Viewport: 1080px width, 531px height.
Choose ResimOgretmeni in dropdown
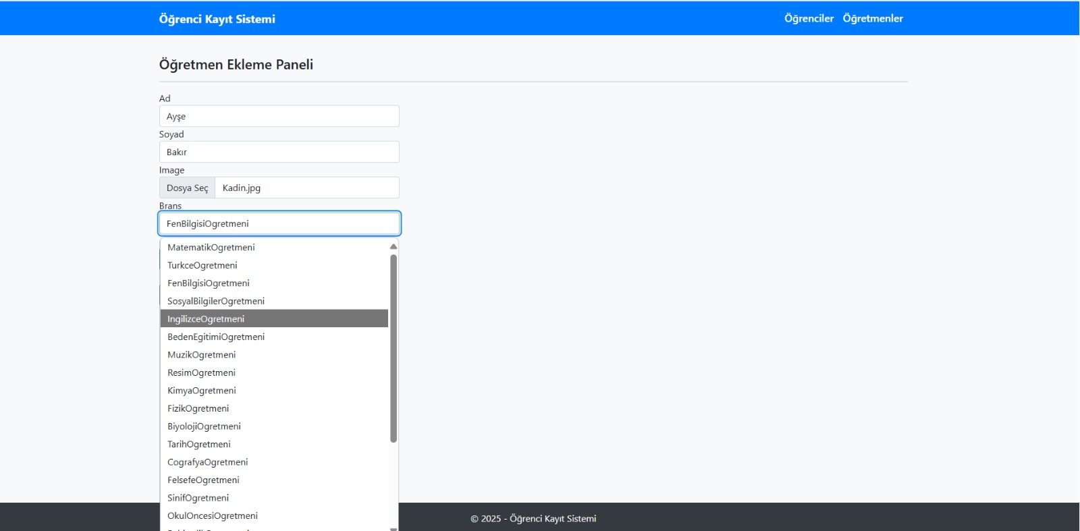(201, 373)
